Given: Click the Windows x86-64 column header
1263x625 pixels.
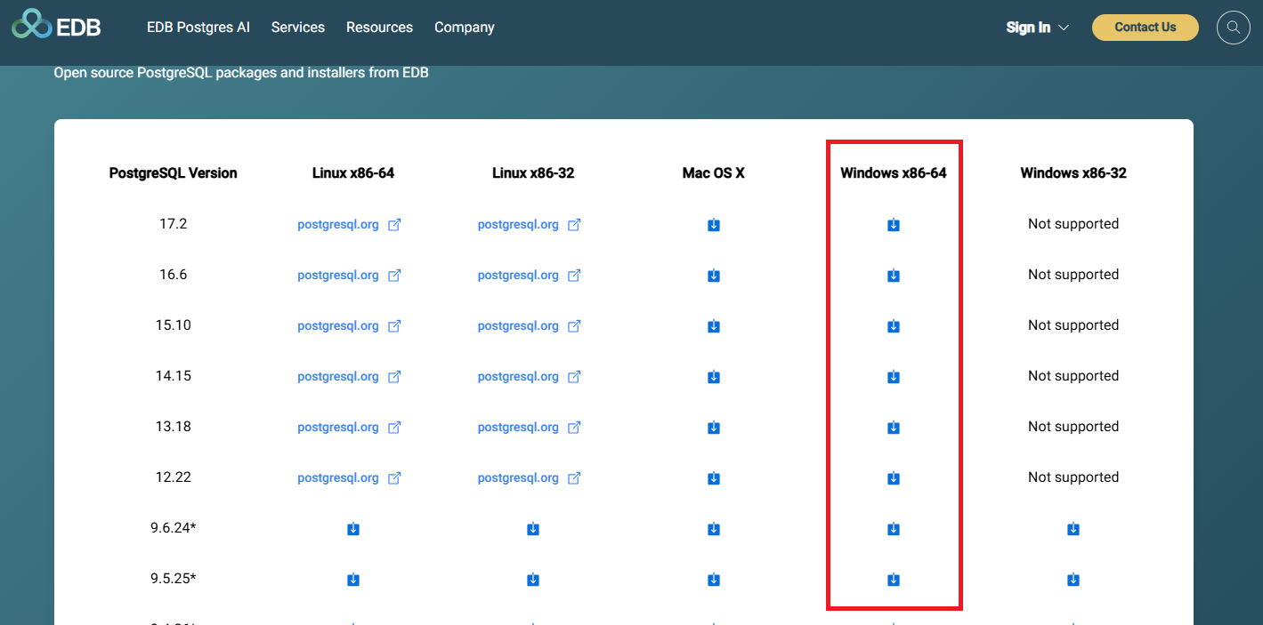Looking at the screenshot, I should pos(894,173).
